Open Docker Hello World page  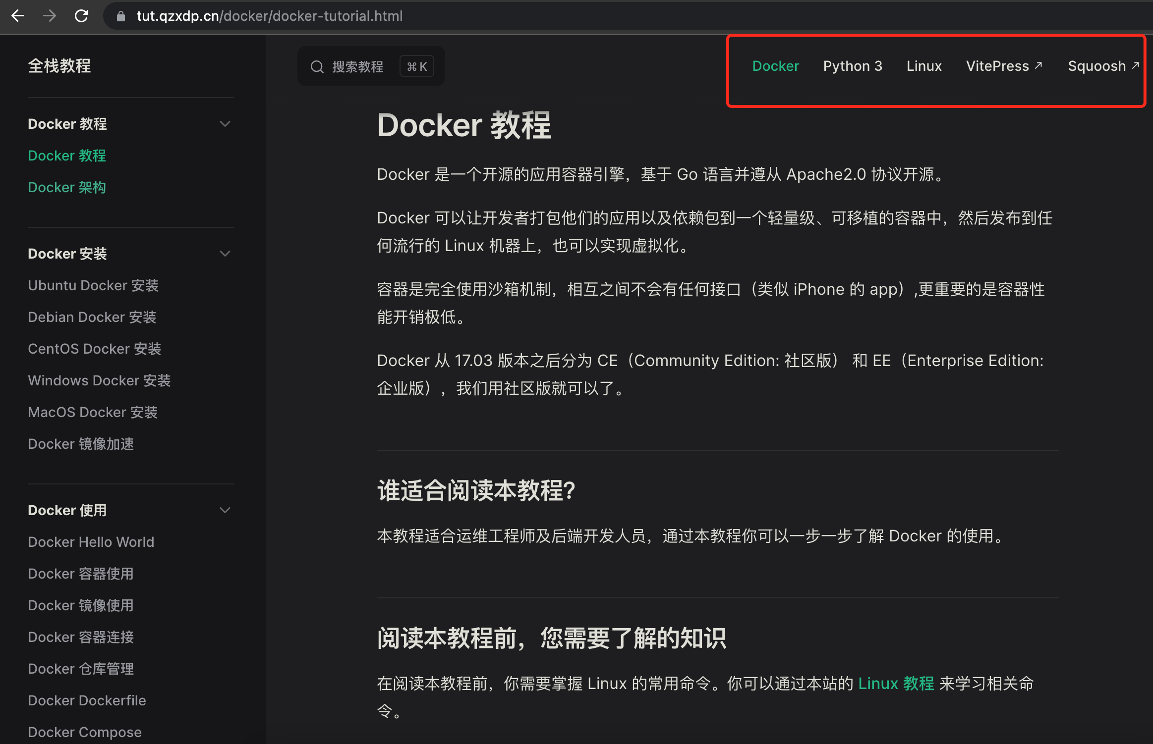coord(91,542)
